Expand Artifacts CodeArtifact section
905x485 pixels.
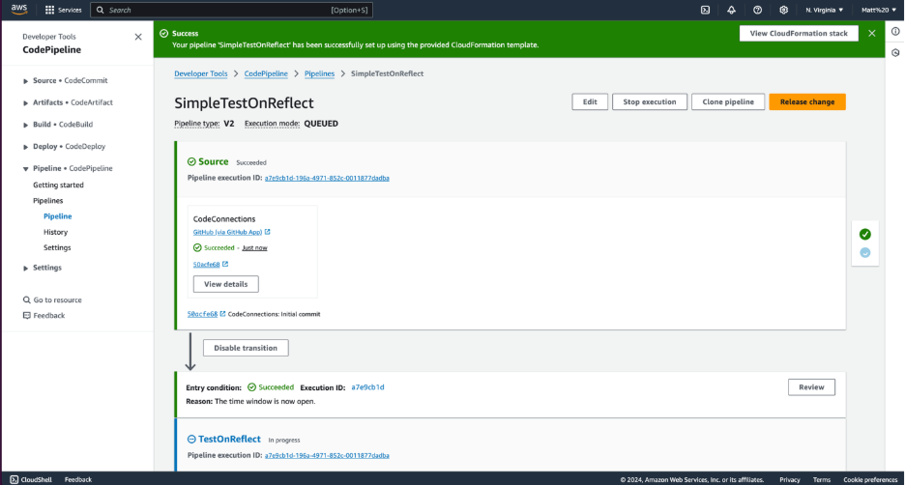(x=25, y=103)
